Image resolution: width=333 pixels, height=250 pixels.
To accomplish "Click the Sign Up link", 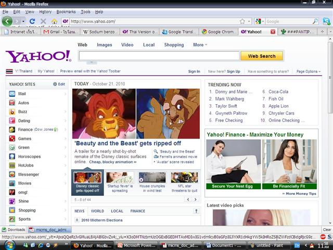I will [x=234, y=71].
